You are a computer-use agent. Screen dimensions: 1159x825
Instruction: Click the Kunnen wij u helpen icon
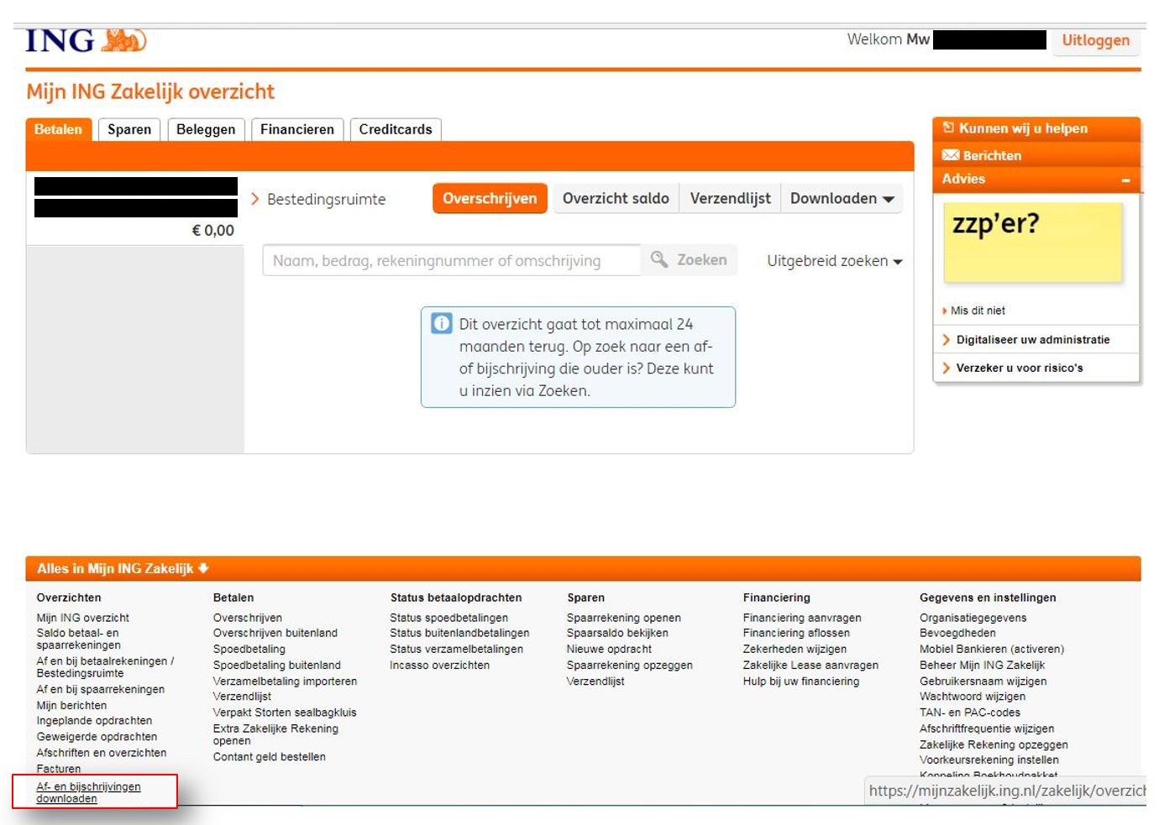click(x=948, y=128)
